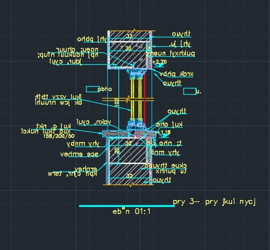270x250 pixels.
Task: Click the "vdkn, cyul" label above the sill
Action: pos(94,122)
